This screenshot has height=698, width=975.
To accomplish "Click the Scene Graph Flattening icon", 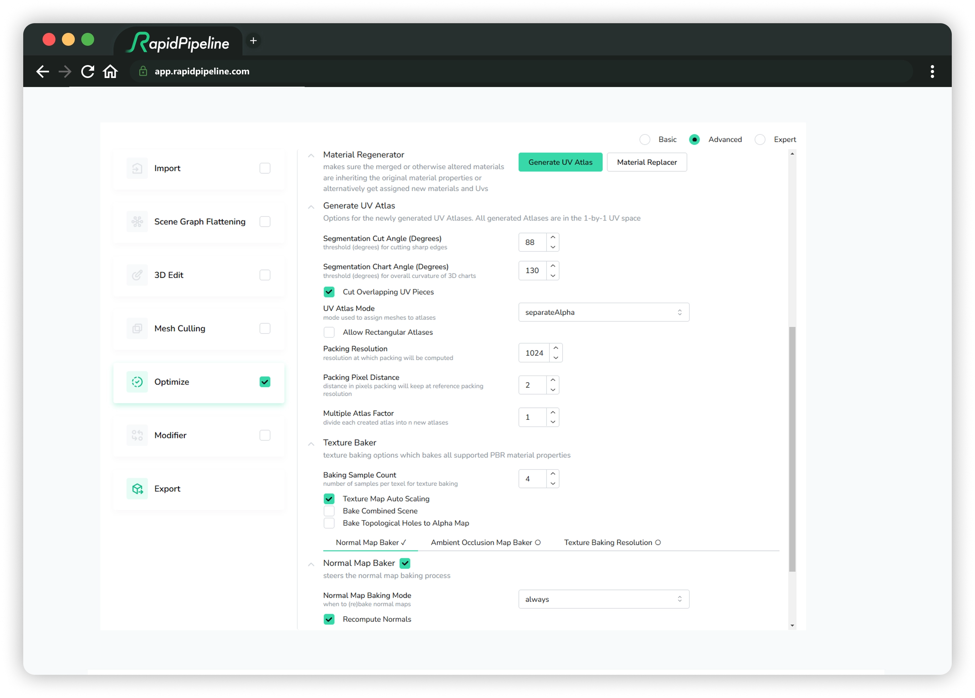I will 137,221.
